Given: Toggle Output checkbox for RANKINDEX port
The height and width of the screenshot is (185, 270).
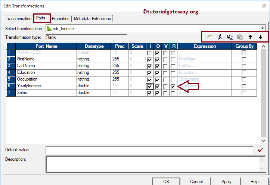Looking at the screenshot, I should [x=157, y=53].
